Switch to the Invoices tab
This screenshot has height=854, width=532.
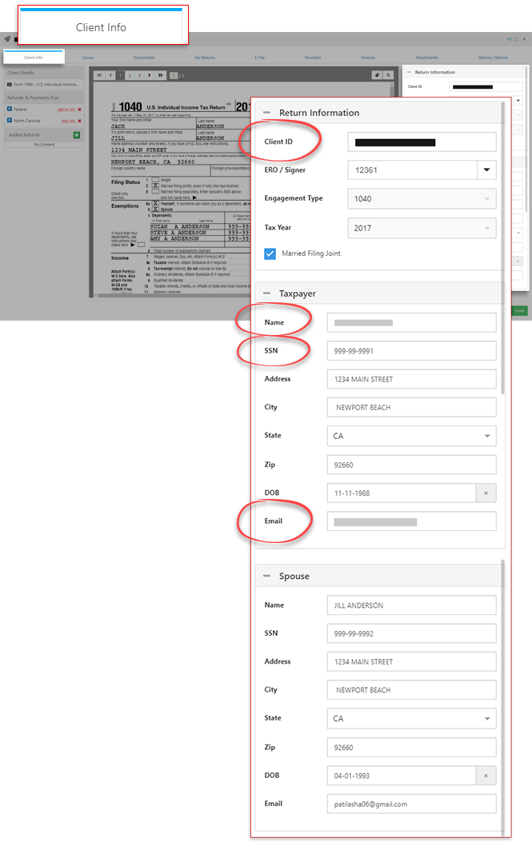[x=368, y=58]
